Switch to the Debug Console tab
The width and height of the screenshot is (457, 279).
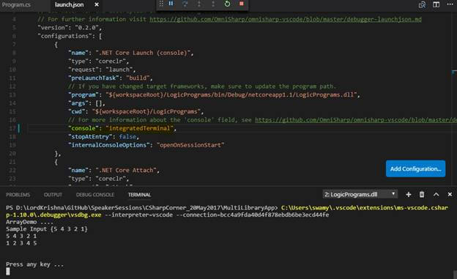(x=95, y=195)
